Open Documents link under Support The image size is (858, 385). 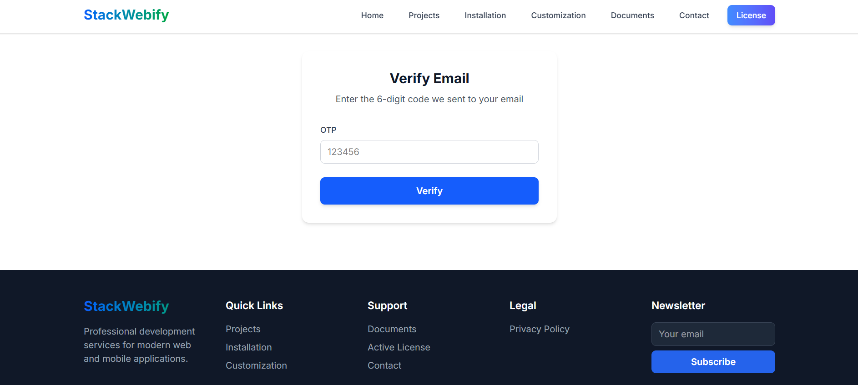392,329
